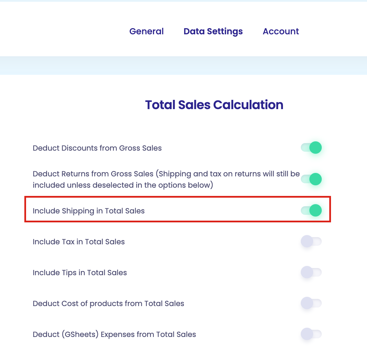Turn on Include Tips in Total Sales
Image resolution: width=367 pixels, height=350 pixels.
coord(311,272)
